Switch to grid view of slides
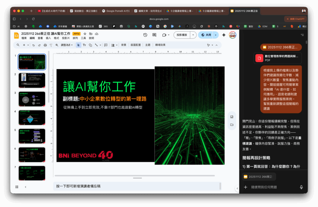Screen dimensions: 318x207 pyautogui.click(x=17, y=187)
